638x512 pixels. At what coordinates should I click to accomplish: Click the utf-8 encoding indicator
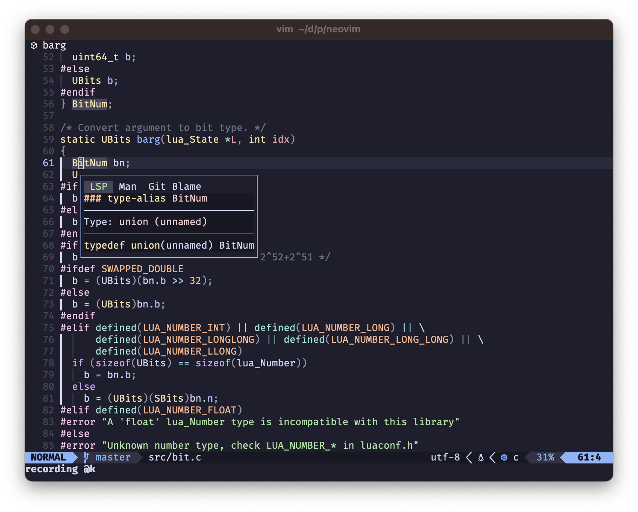point(445,457)
